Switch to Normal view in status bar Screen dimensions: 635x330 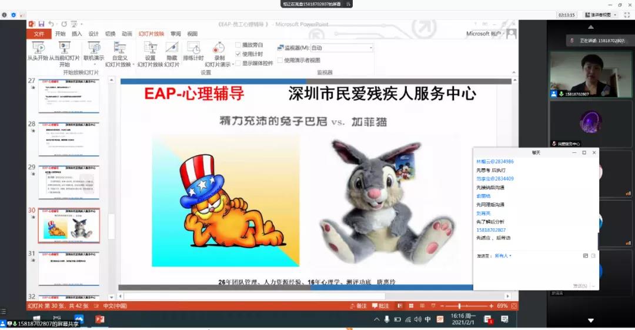click(x=400, y=306)
